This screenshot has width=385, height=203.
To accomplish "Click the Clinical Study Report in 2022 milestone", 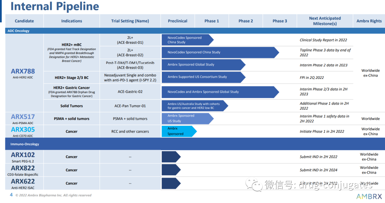I will tap(323, 40).
